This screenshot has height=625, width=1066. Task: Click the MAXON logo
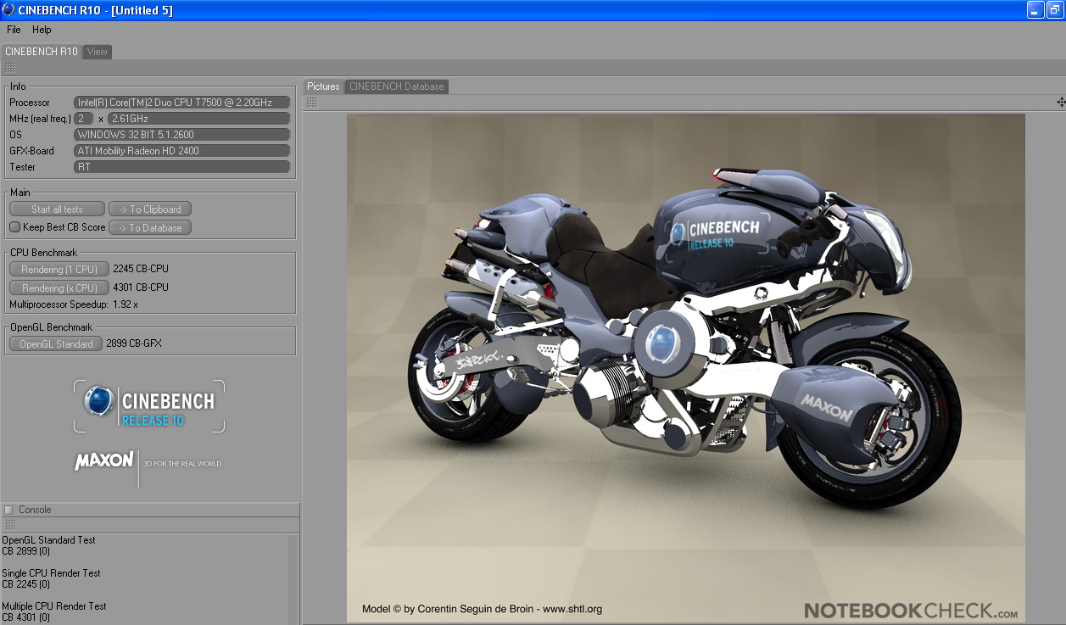click(104, 460)
